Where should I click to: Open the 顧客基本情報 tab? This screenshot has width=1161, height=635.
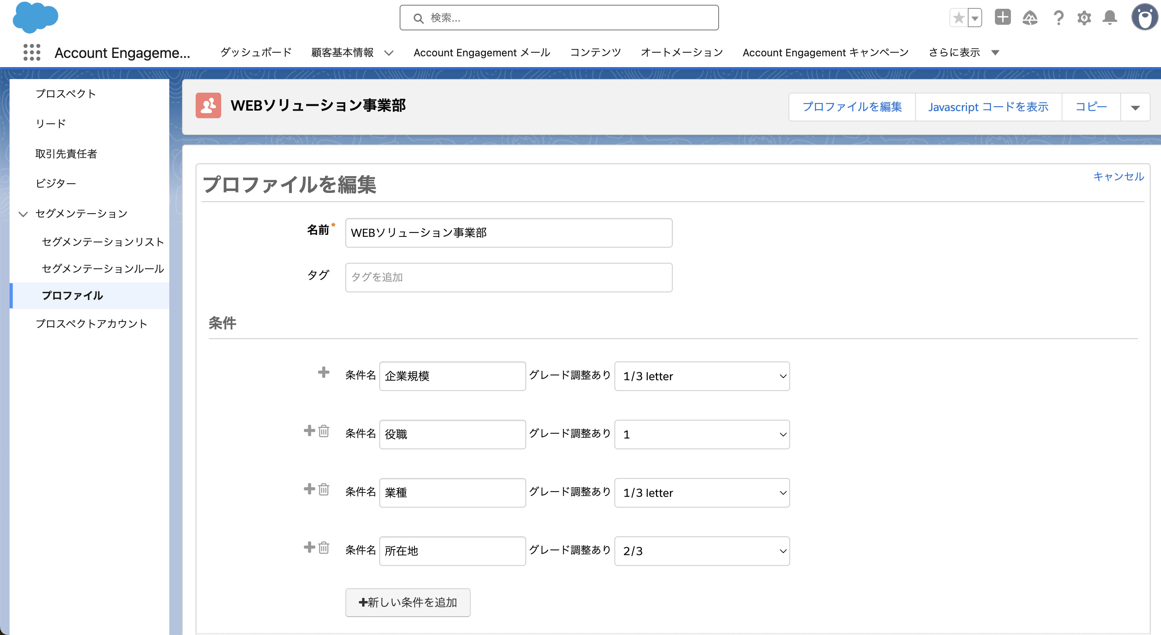[x=342, y=52]
